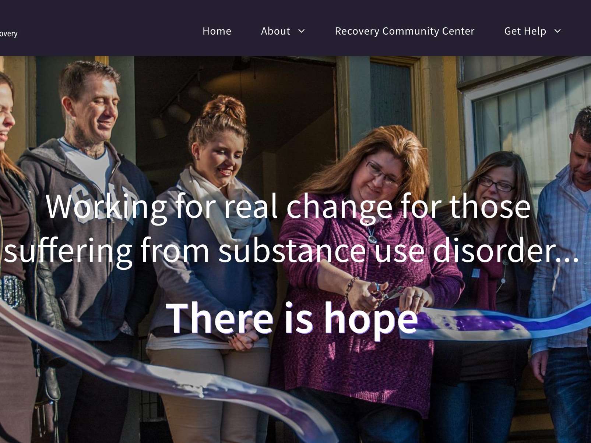Click the About menu label
The height and width of the screenshot is (443, 591).
[275, 31]
